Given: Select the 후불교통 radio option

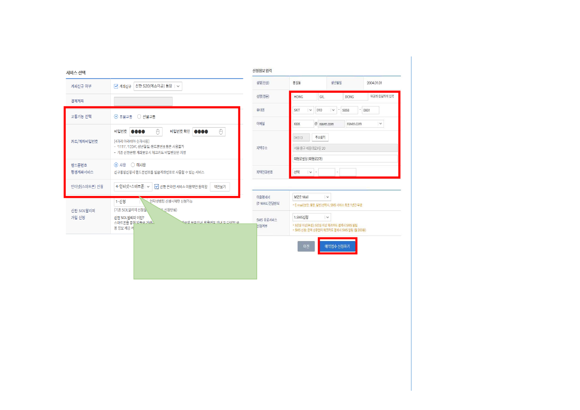Looking at the screenshot, I should coord(116,117).
